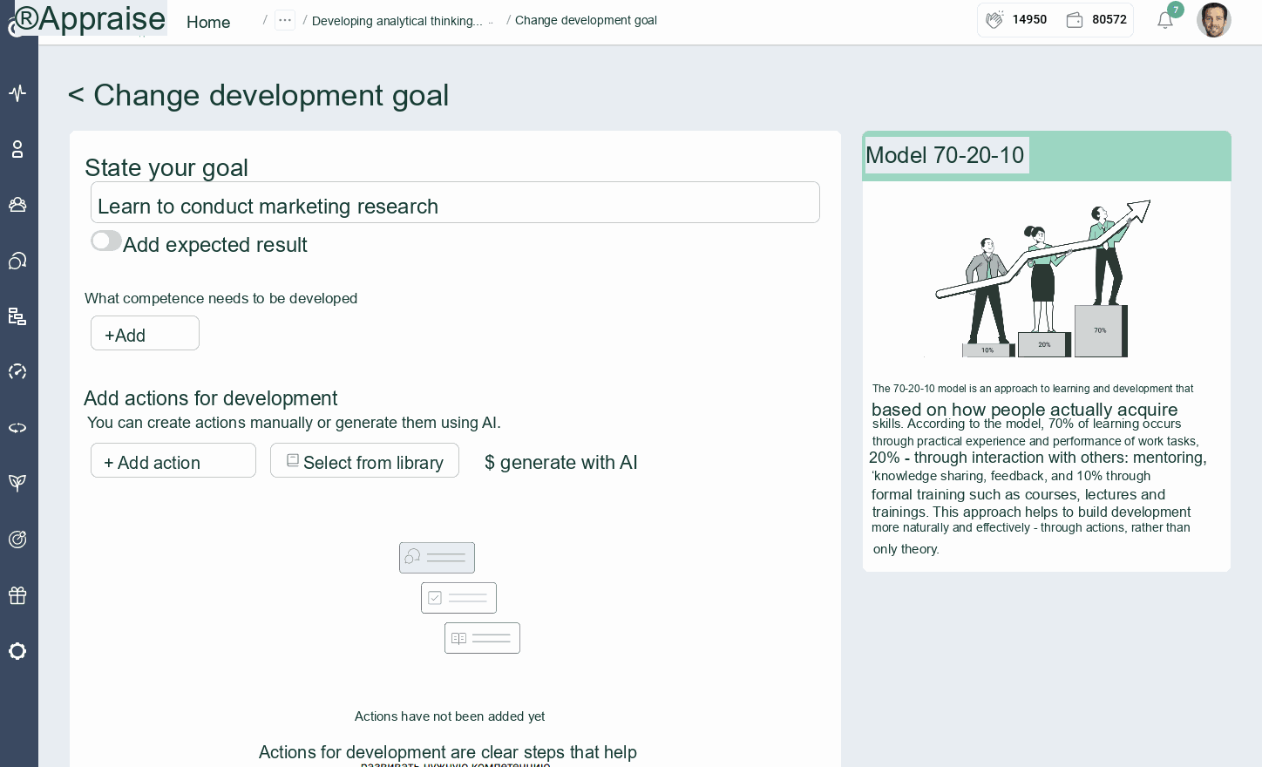Click 'Actions have not been added yet' text
The width and height of the screenshot is (1262, 767).
pyautogui.click(x=450, y=716)
